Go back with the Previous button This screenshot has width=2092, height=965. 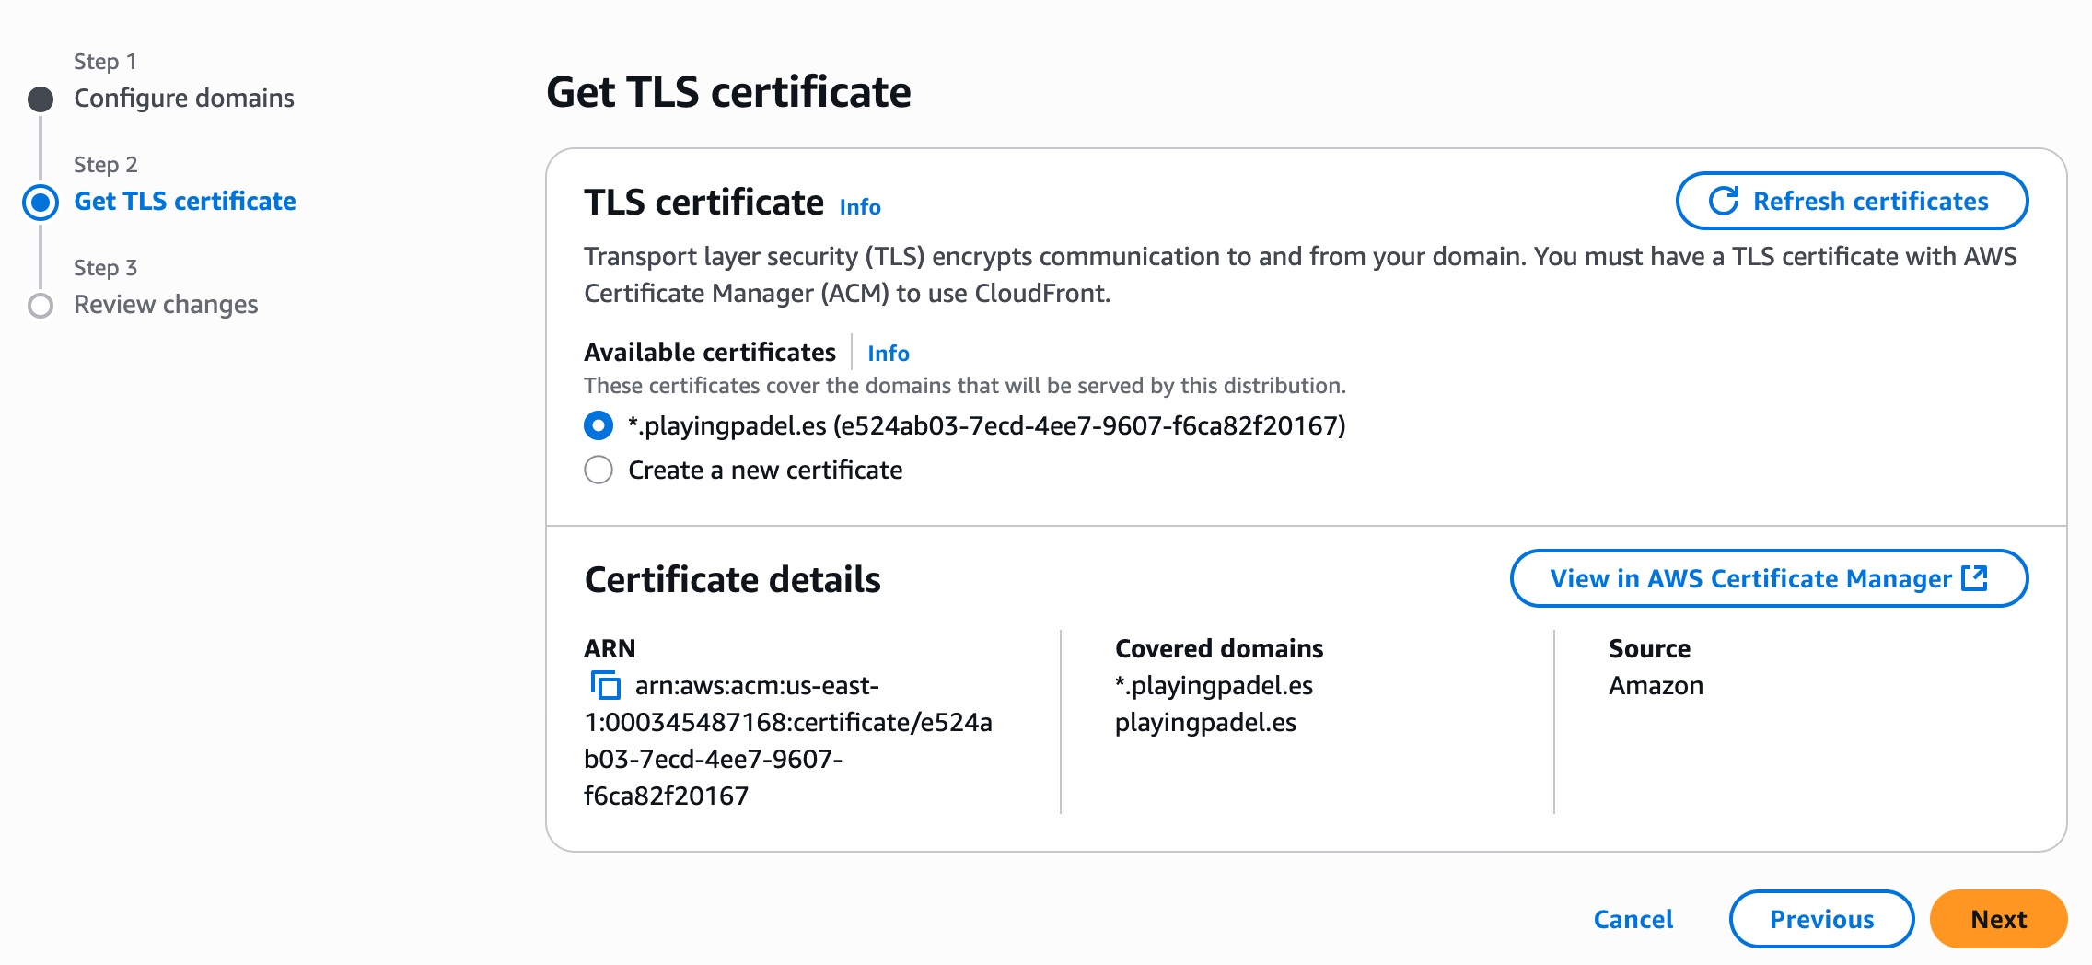[x=1821, y=919]
